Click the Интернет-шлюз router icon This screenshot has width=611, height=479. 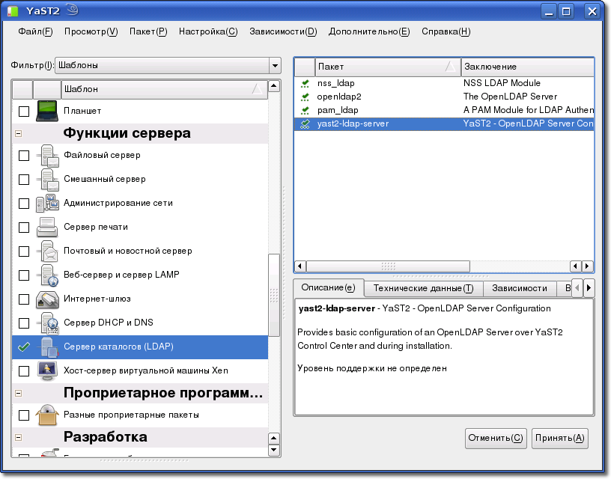(x=47, y=299)
